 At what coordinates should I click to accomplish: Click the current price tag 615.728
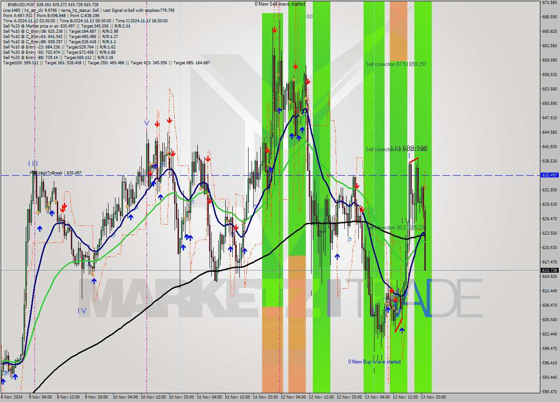point(549,270)
